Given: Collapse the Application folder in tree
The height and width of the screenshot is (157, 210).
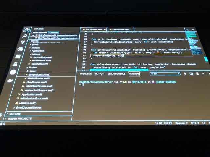Looking at the screenshot, I should point(37,51).
